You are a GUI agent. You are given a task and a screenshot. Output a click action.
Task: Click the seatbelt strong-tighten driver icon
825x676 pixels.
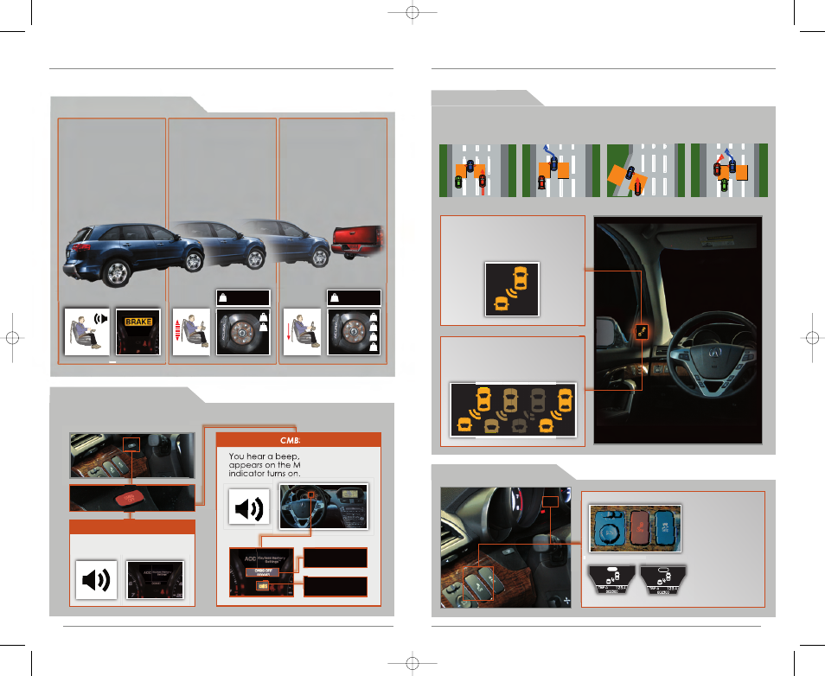point(301,329)
